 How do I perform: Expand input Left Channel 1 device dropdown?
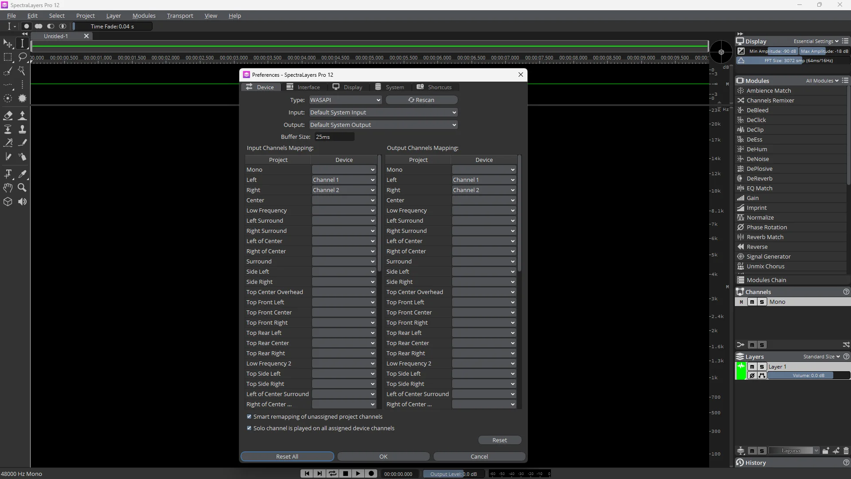(344, 180)
